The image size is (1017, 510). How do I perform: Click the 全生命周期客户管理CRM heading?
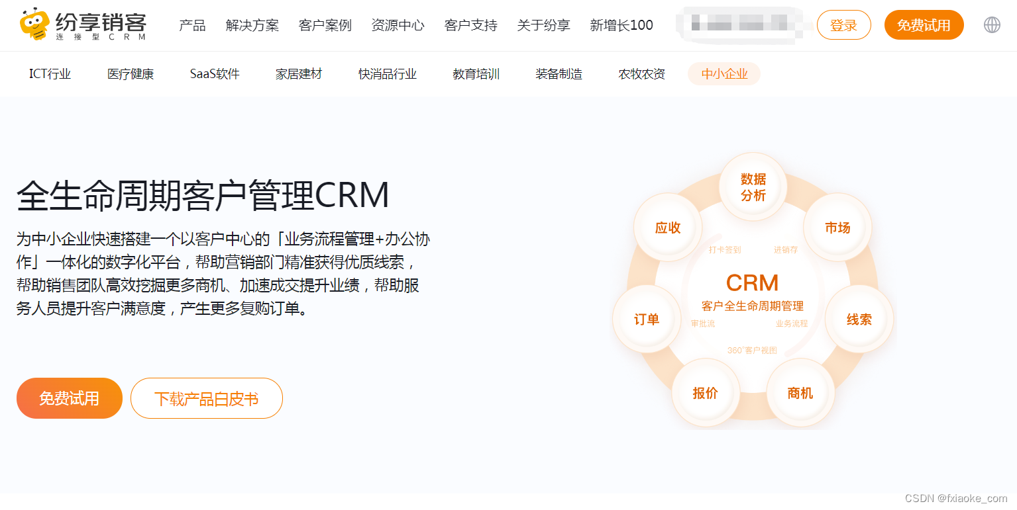coord(203,195)
